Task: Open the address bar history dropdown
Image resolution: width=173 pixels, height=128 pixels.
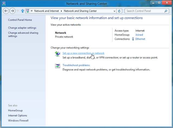Action: pos(114,11)
